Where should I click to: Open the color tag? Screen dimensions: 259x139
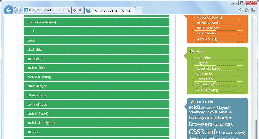219,125
